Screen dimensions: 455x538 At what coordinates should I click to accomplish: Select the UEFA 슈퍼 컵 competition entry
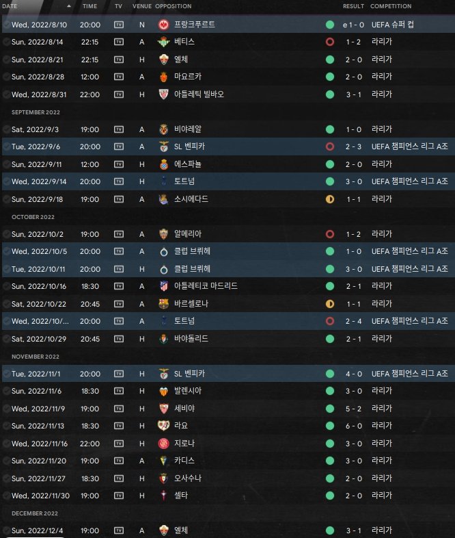pyautogui.click(x=393, y=25)
